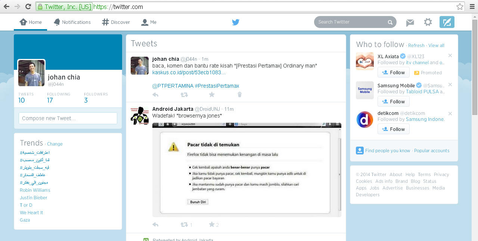This screenshot has width=478, height=241.
Task: Dismiss XL Axiata suggestion
Action: coord(450,56)
